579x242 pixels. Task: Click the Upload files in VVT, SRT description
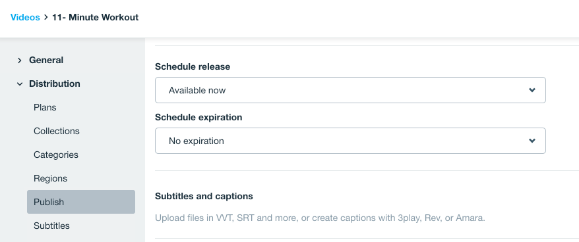click(x=320, y=218)
